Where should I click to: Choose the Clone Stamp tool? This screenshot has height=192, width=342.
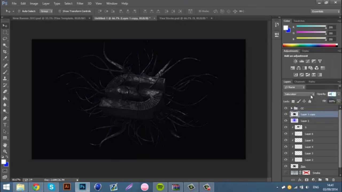5,79
